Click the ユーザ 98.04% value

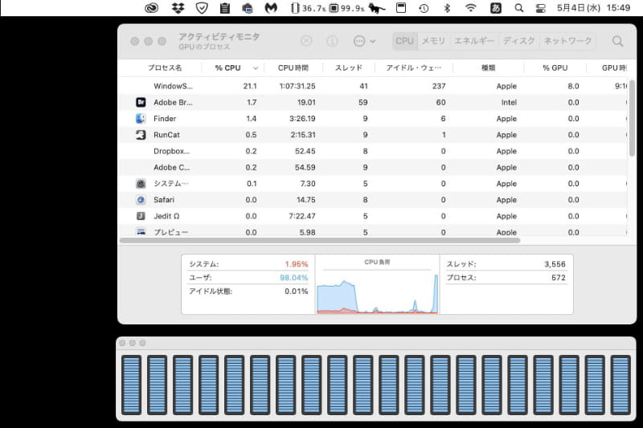(293, 278)
